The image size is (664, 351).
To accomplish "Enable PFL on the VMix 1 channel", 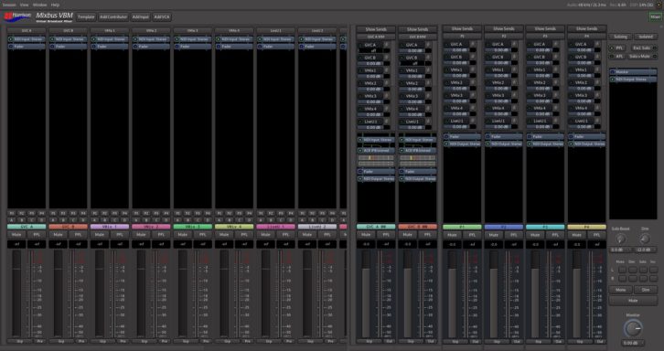I will [x=120, y=234].
